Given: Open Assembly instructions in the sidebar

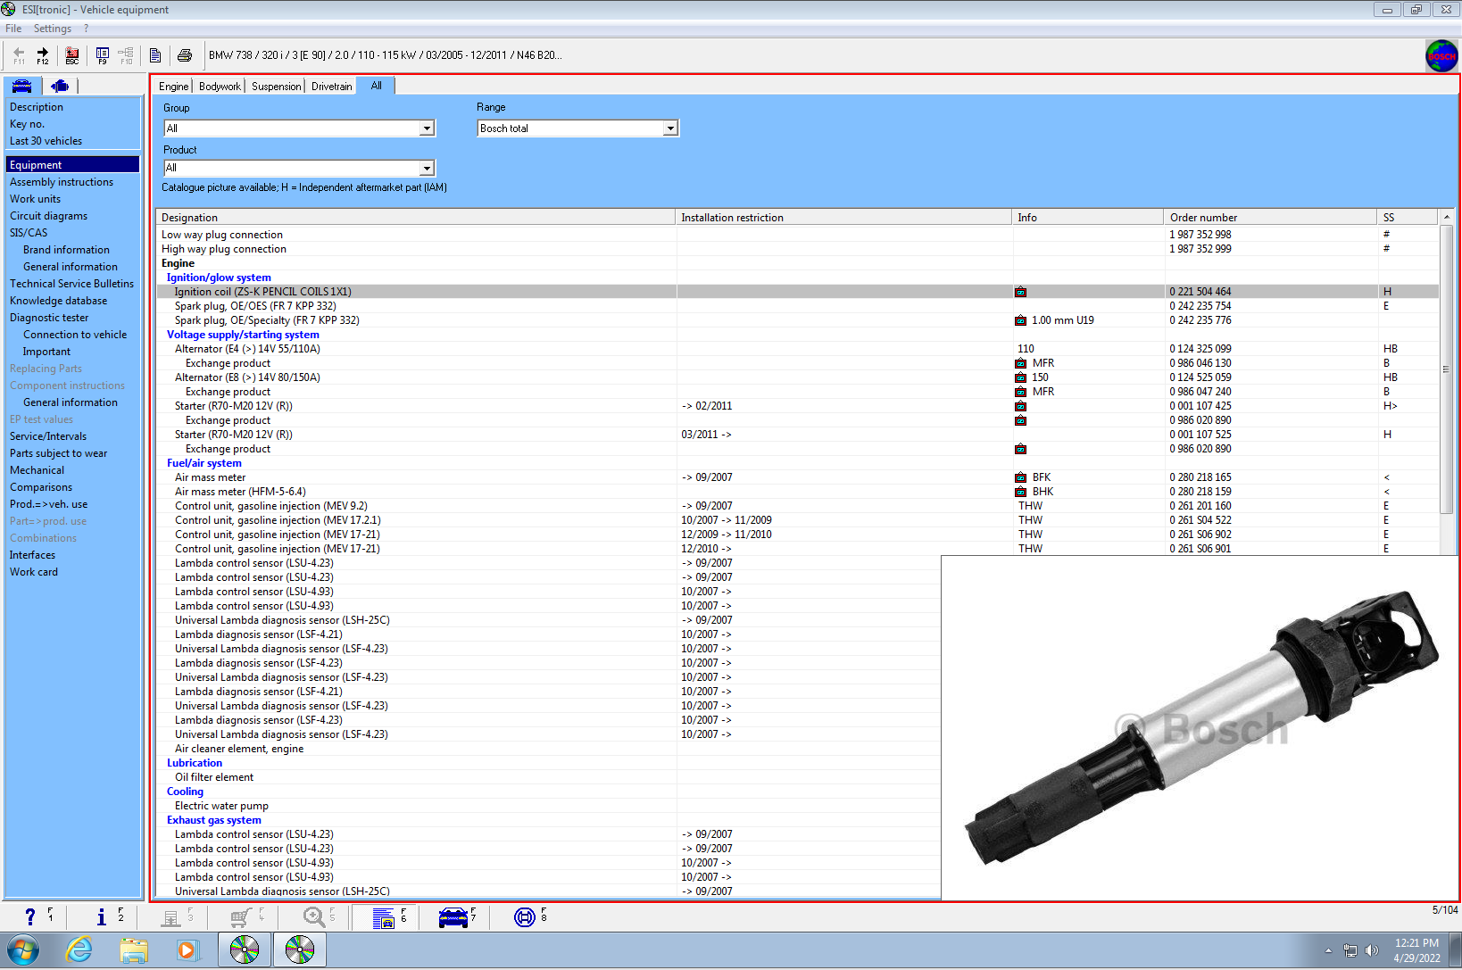Looking at the screenshot, I should tap(62, 182).
